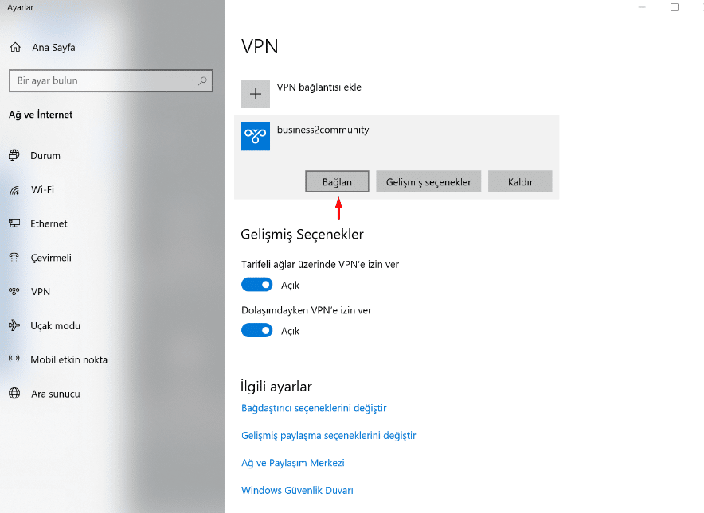The width and height of the screenshot is (704, 513).
Task: Go to the Çevirmeli section
Action: click(51, 258)
